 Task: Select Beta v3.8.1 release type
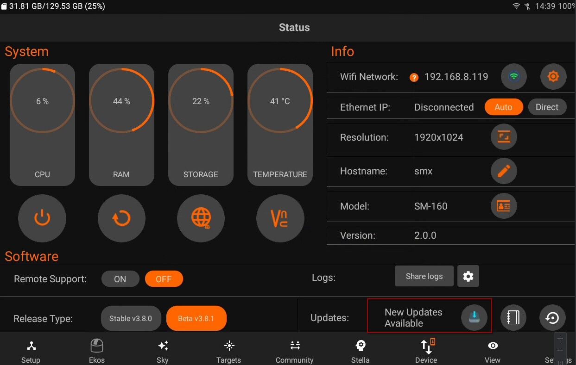click(196, 318)
